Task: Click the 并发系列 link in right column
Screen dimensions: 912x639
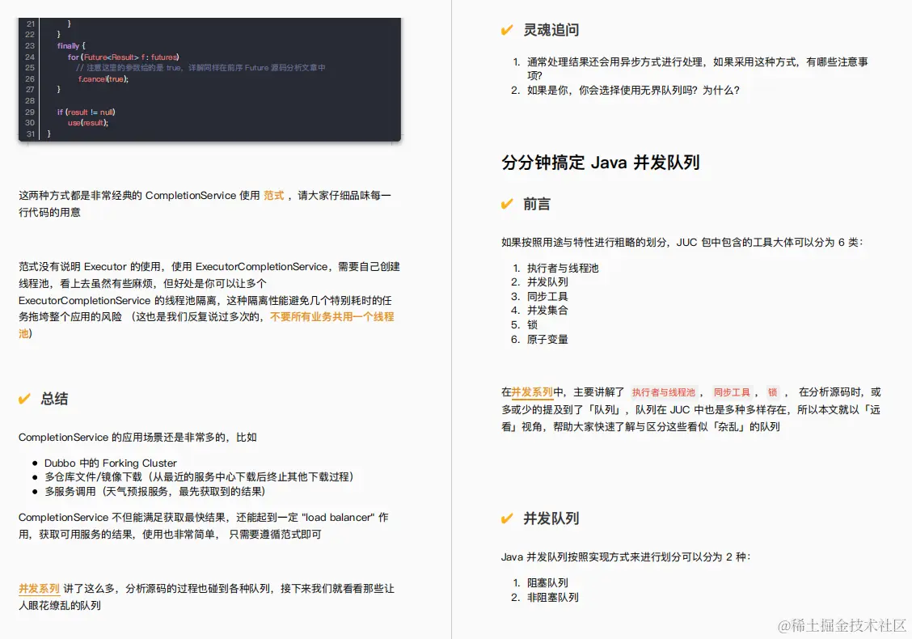Action: 530,391
